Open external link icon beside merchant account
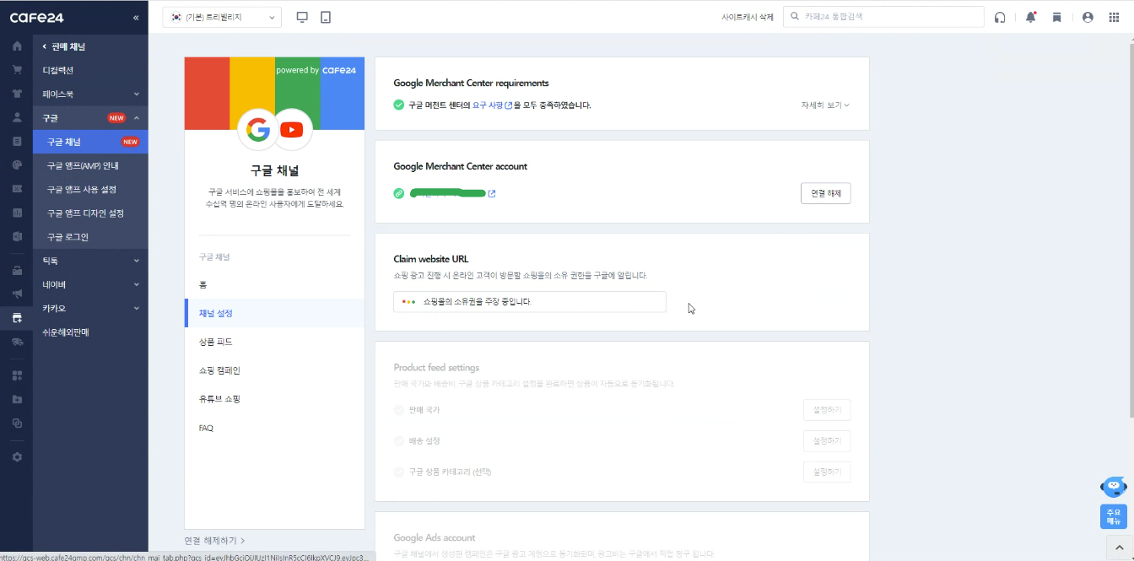Screen dimensions: 1134x561 tap(492, 194)
